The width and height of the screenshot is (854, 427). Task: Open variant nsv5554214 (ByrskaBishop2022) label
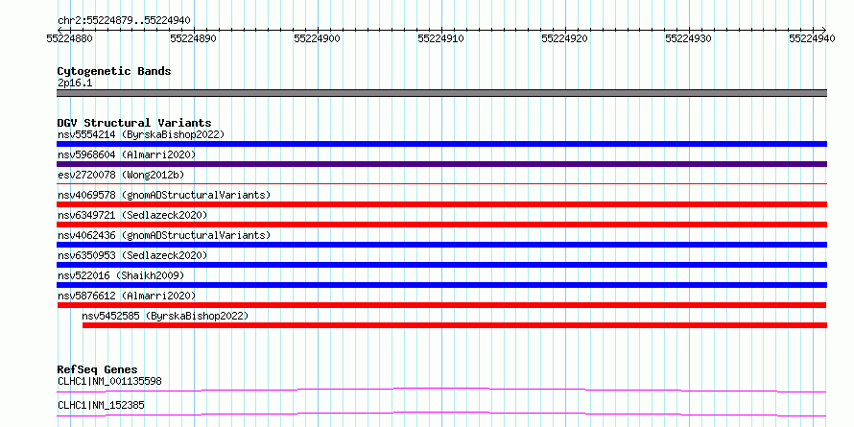click(141, 134)
